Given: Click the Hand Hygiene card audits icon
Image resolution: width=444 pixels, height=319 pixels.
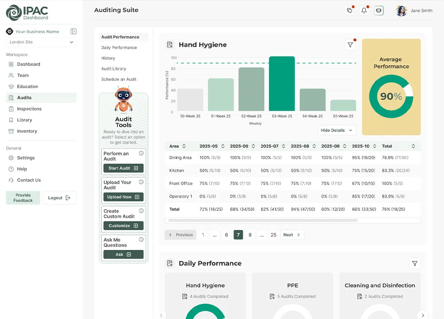Looking at the screenshot, I should [x=185, y=296].
